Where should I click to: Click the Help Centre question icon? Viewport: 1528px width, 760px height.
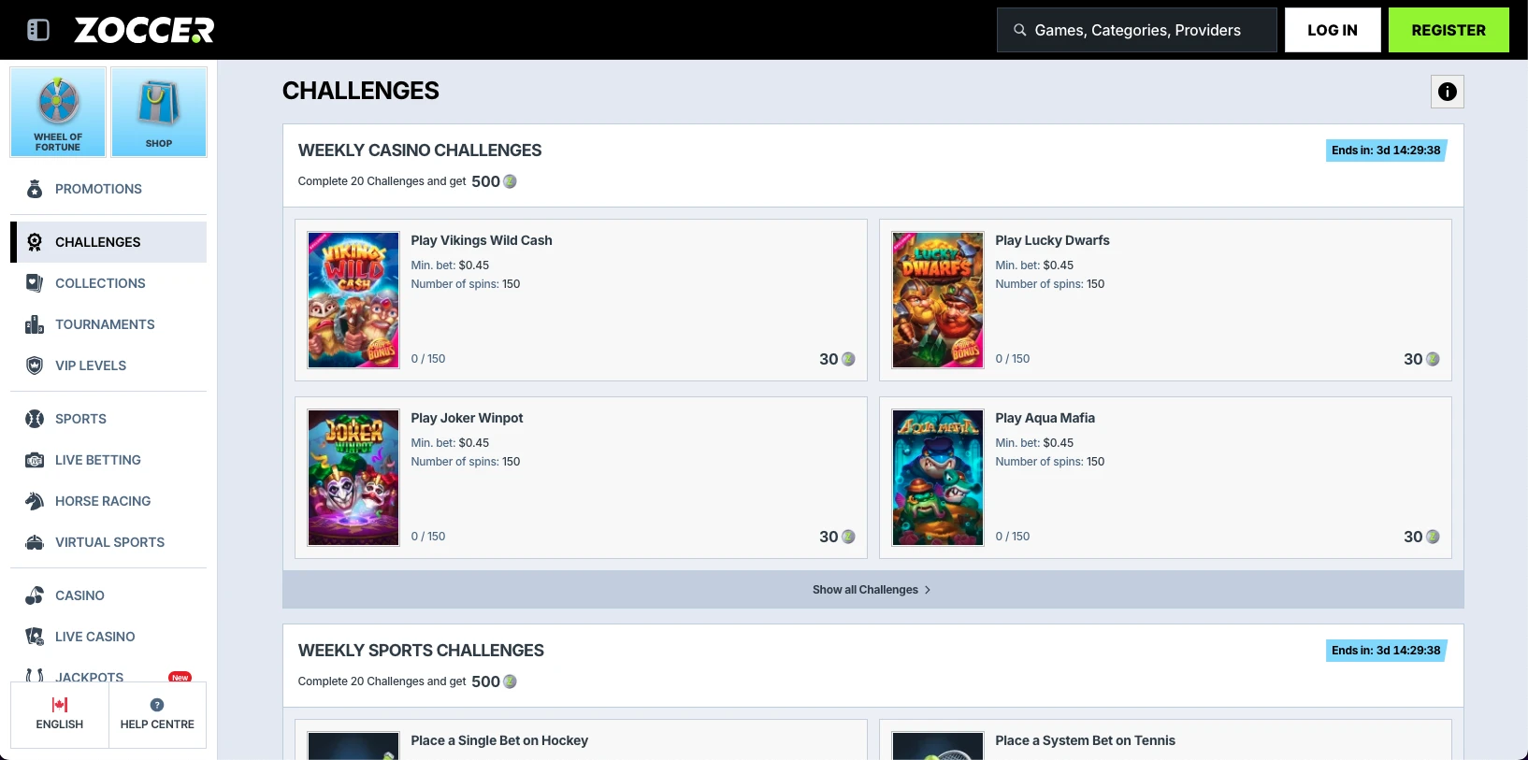click(x=157, y=705)
